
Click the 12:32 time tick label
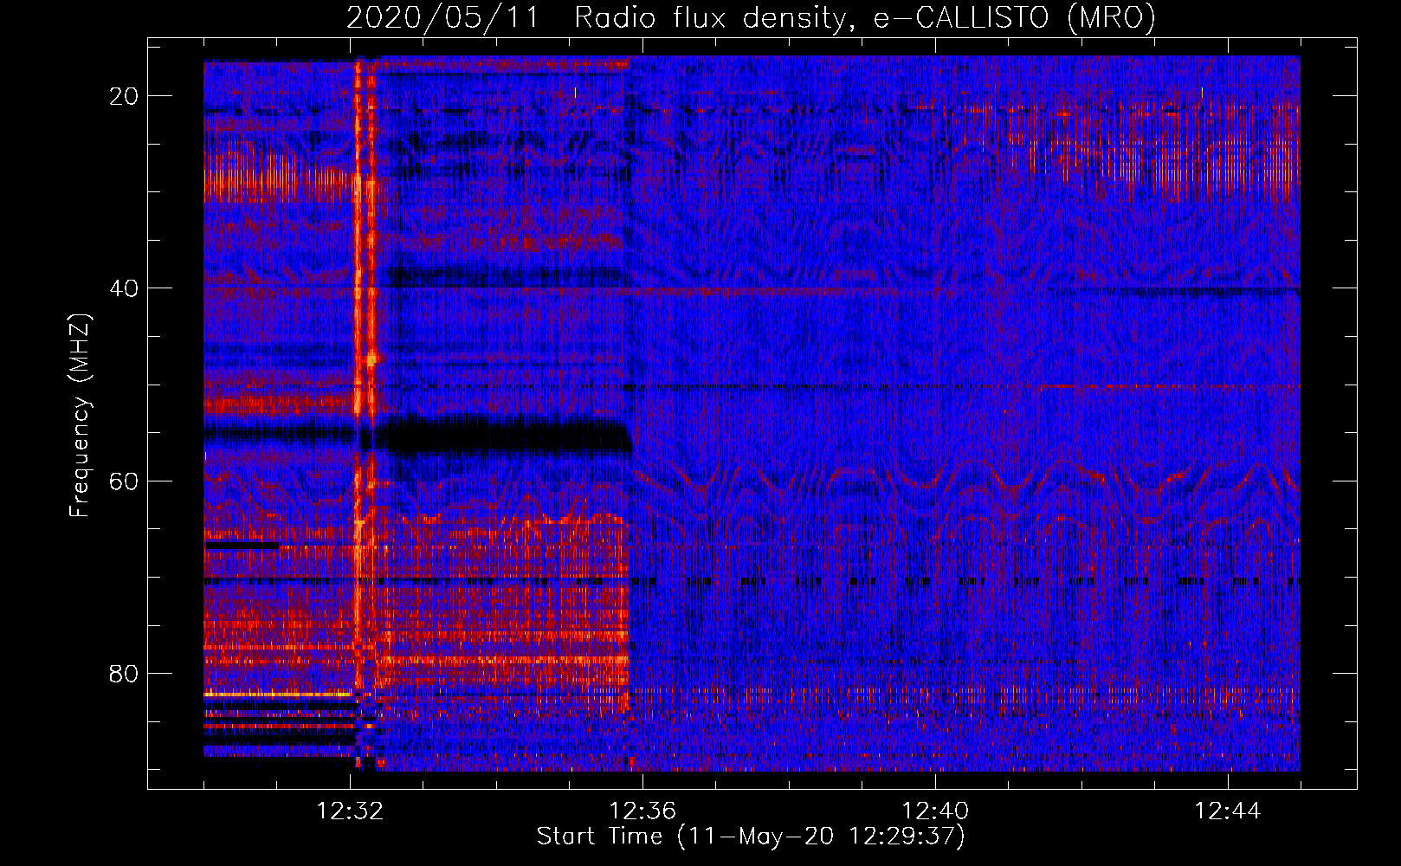coord(350,811)
